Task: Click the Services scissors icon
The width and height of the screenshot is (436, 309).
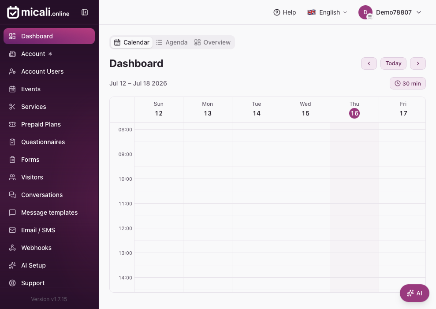Action: 12,107
